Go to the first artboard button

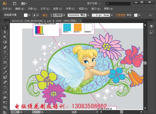25,112
